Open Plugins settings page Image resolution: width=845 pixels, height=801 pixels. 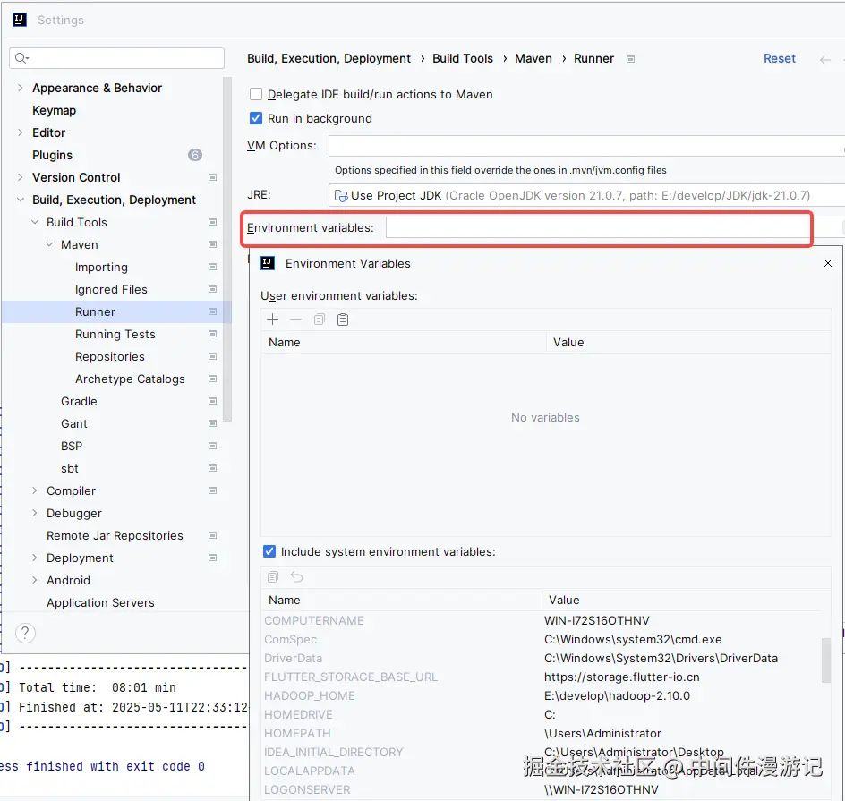[x=52, y=155]
